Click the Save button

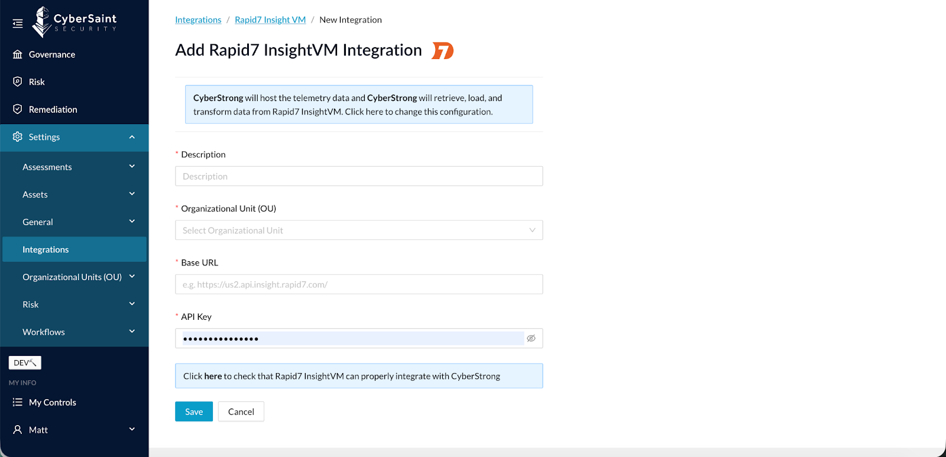click(x=194, y=411)
